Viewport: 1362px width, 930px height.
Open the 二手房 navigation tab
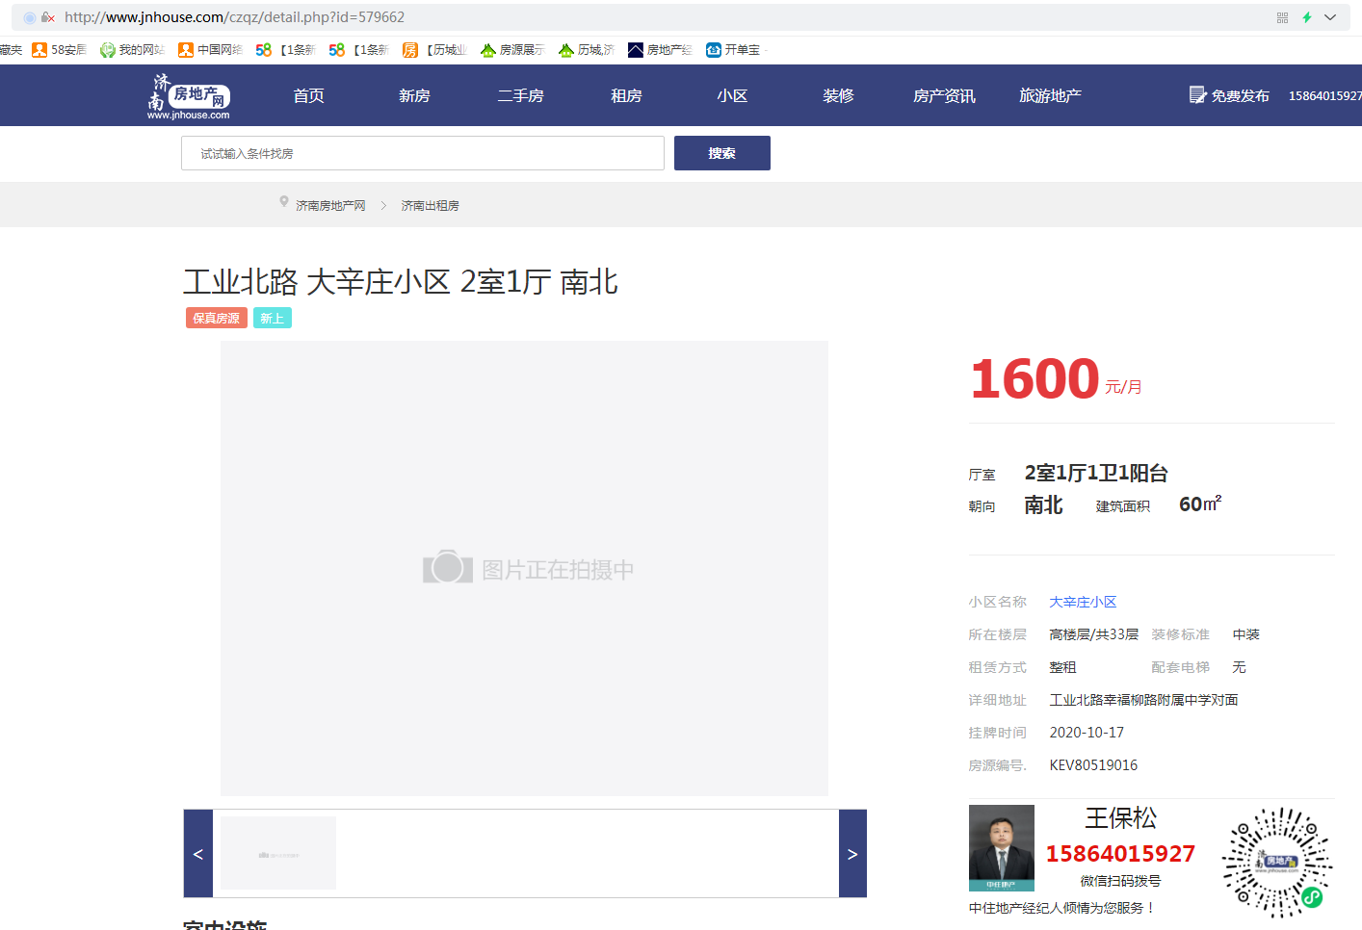(x=520, y=96)
